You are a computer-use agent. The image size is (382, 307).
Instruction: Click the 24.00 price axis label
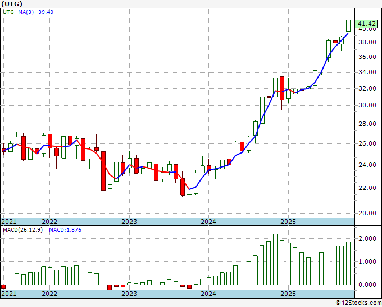coord(367,165)
